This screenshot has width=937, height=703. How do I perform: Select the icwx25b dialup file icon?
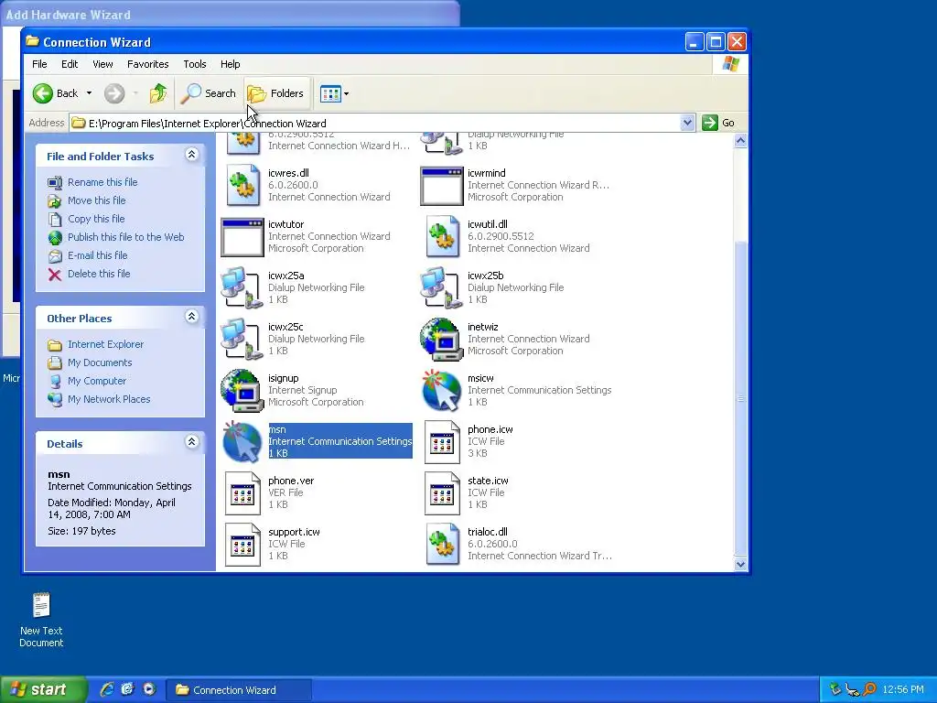[x=441, y=288]
